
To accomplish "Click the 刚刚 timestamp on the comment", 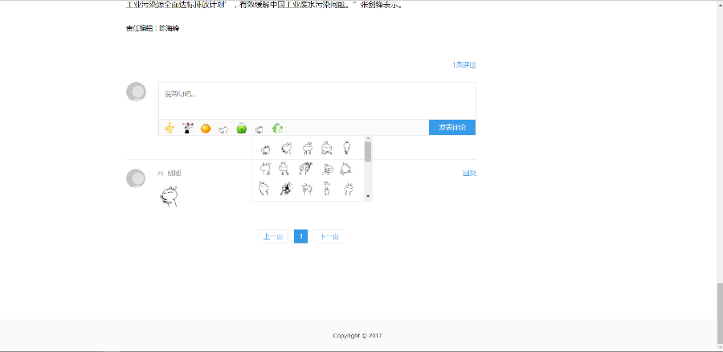I will [174, 174].
